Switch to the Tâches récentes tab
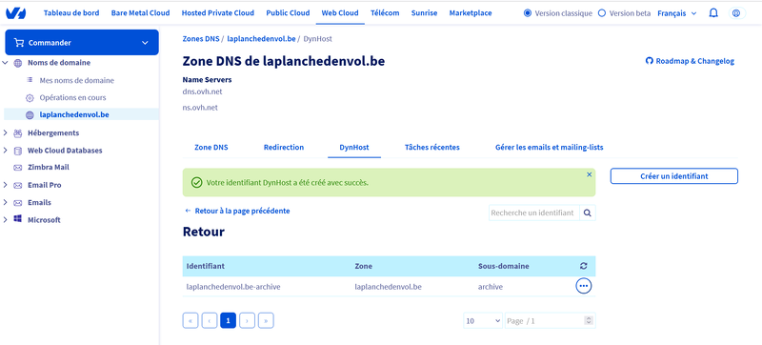The width and height of the screenshot is (762, 345). (x=432, y=147)
